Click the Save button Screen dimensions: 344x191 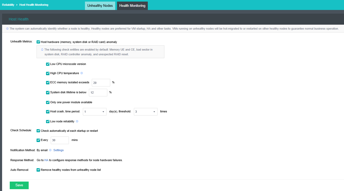[19, 185]
